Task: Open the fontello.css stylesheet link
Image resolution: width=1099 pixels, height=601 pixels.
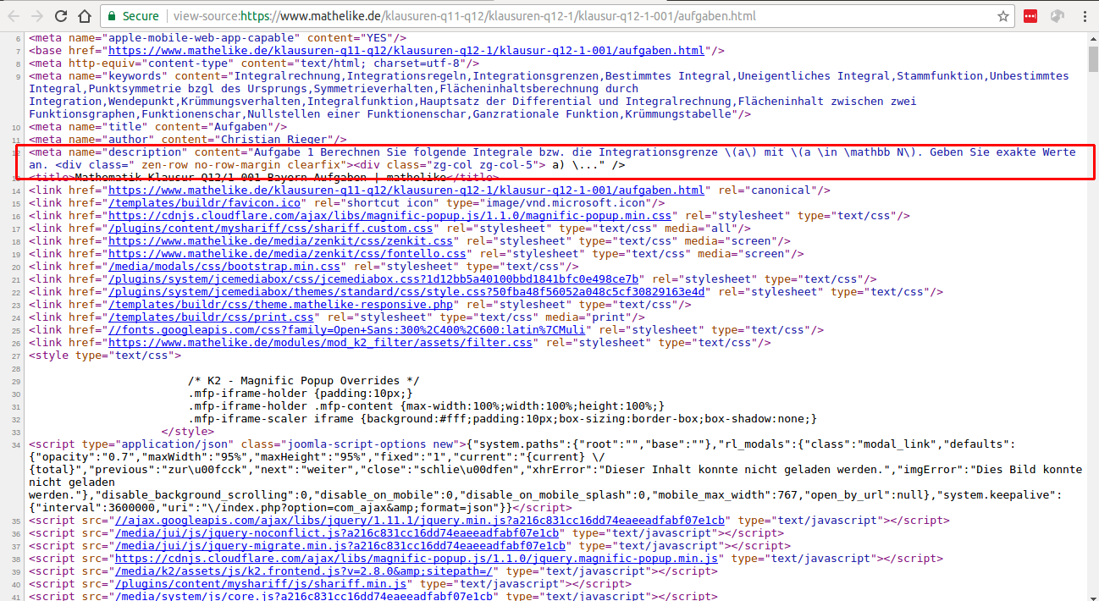Action: [288, 254]
